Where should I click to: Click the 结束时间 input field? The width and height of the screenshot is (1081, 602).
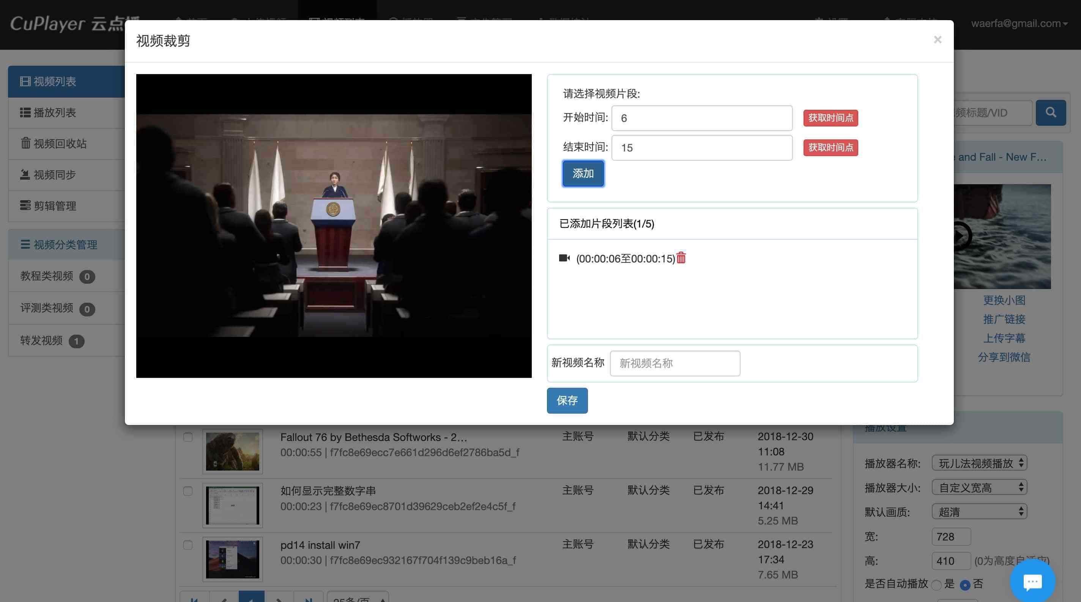702,148
